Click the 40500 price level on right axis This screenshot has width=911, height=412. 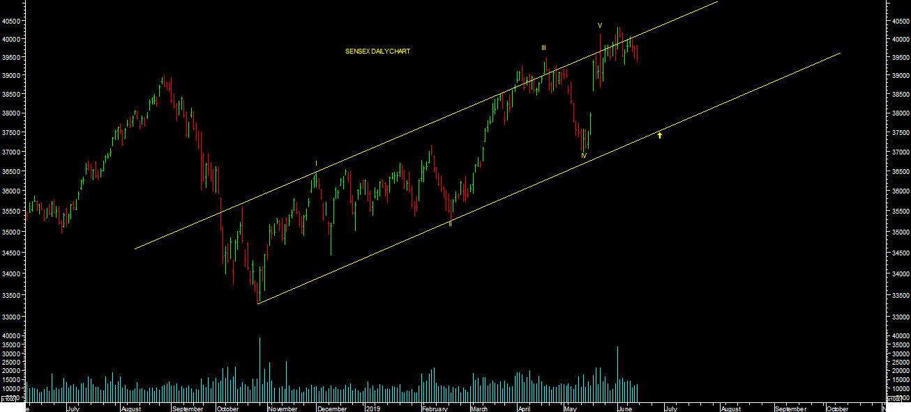(897, 21)
